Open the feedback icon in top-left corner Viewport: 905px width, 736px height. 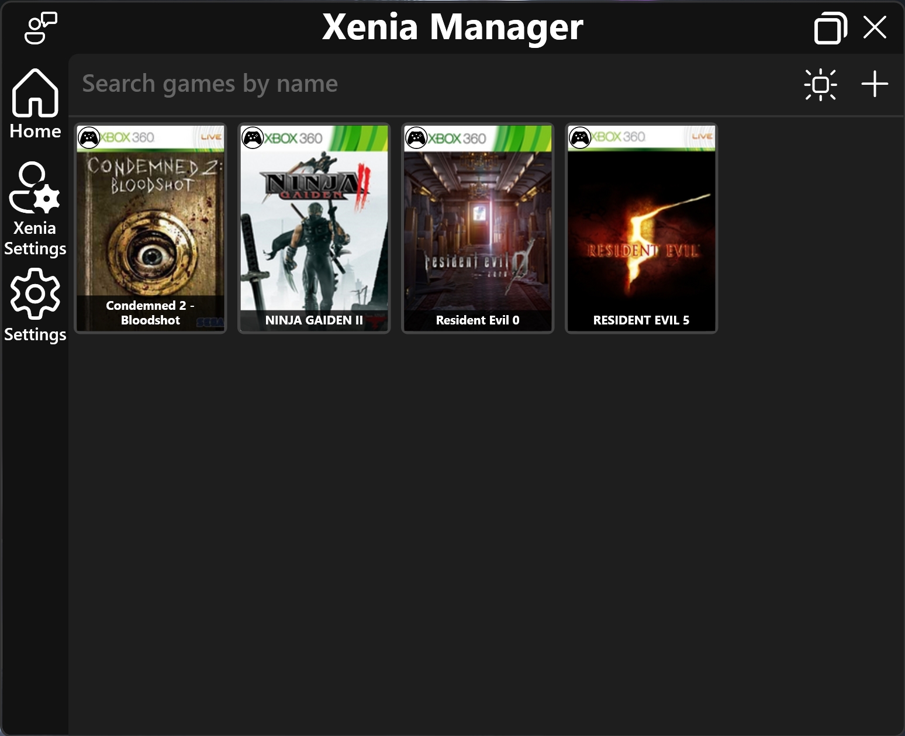[40, 27]
